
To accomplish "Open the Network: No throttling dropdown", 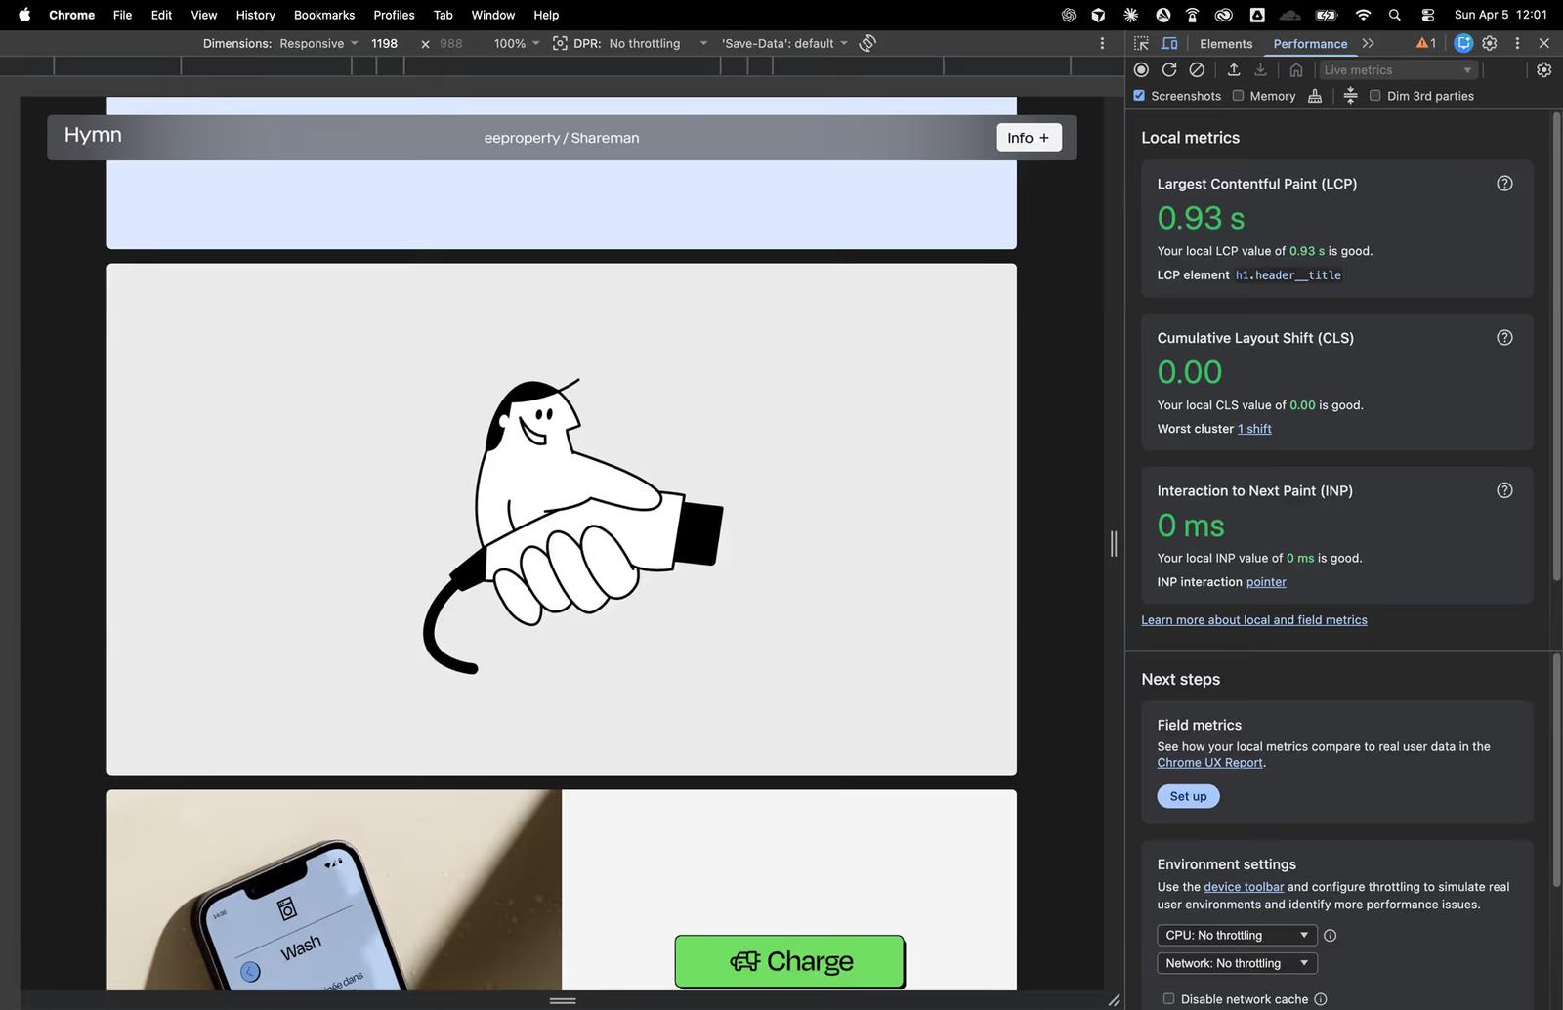I will (x=1237, y=963).
